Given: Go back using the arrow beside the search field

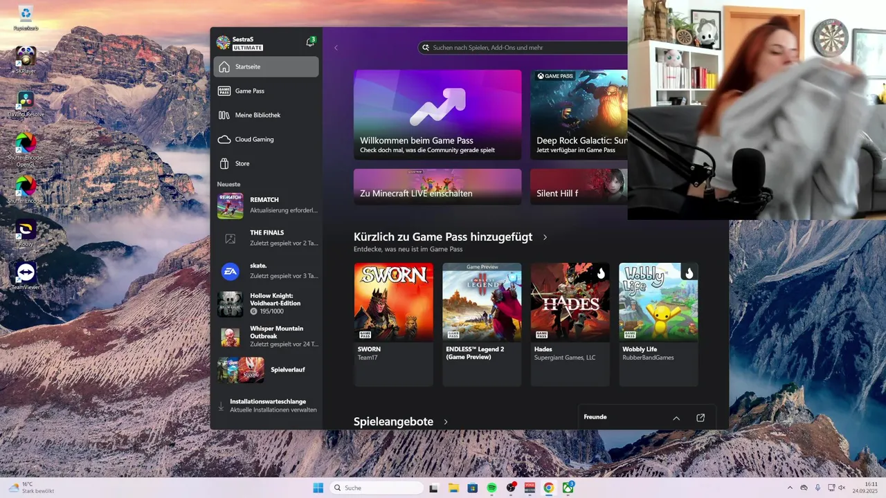Looking at the screenshot, I should click(336, 48).
